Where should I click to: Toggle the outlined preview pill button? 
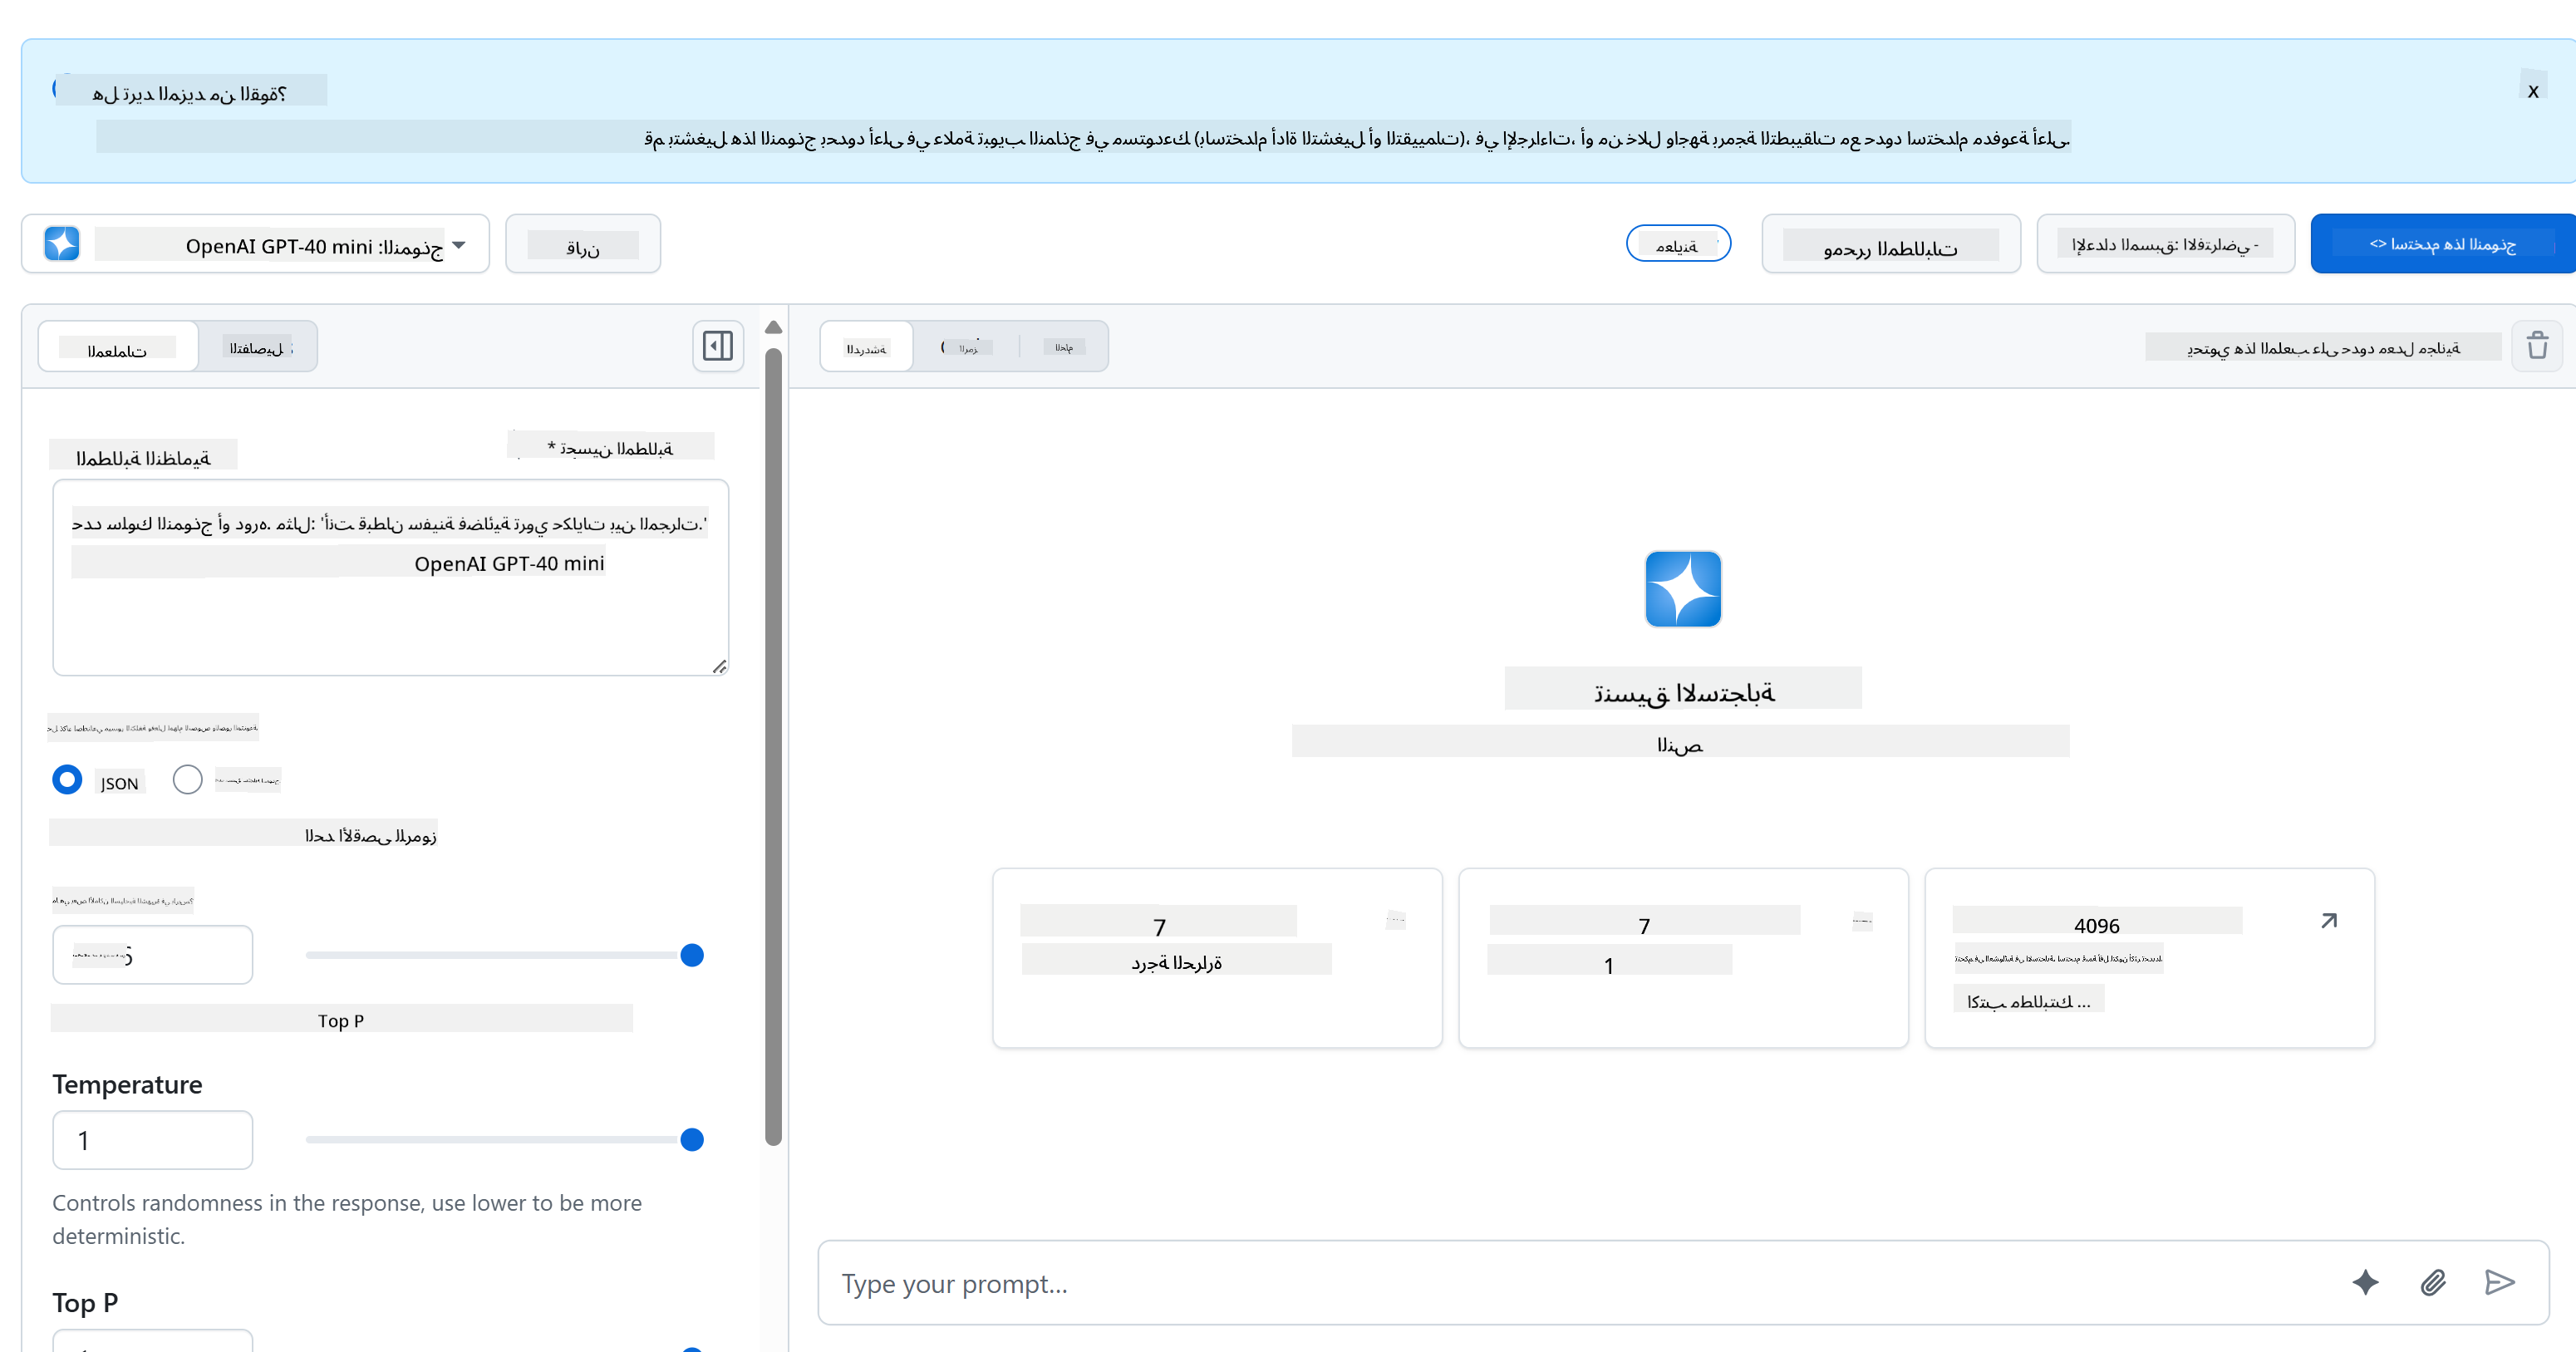coord(1678,244)
